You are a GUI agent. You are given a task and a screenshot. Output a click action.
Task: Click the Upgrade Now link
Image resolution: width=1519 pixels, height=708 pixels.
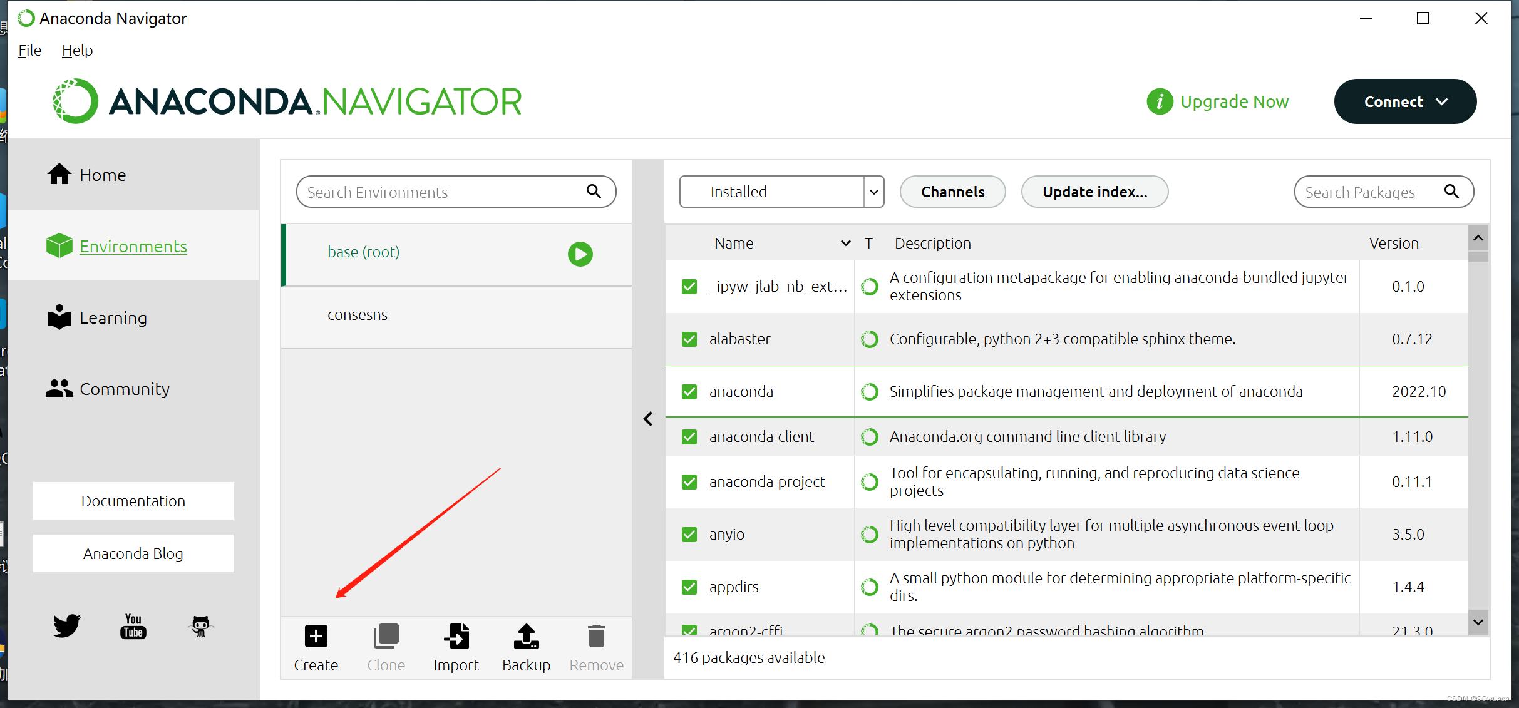(1233, 101)
